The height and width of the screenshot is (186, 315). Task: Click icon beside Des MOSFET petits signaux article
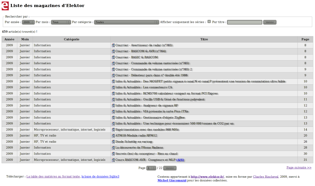[x=113, y=82]
